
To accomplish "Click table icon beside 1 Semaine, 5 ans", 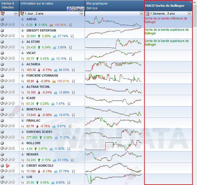I will tap(147, 14).
